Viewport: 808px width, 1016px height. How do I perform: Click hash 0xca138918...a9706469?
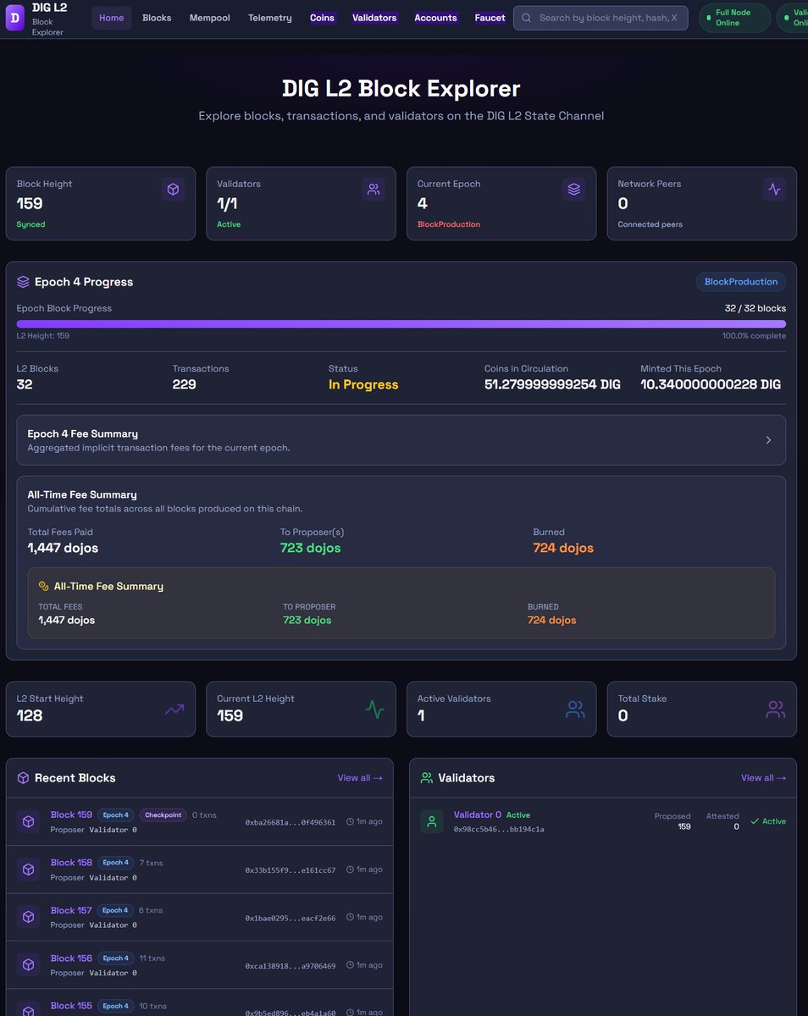click(291, 965)
